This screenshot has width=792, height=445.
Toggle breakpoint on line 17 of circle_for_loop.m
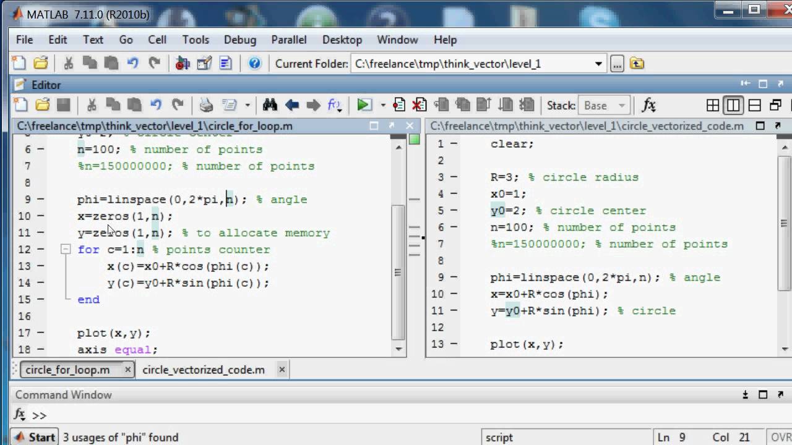41,333
